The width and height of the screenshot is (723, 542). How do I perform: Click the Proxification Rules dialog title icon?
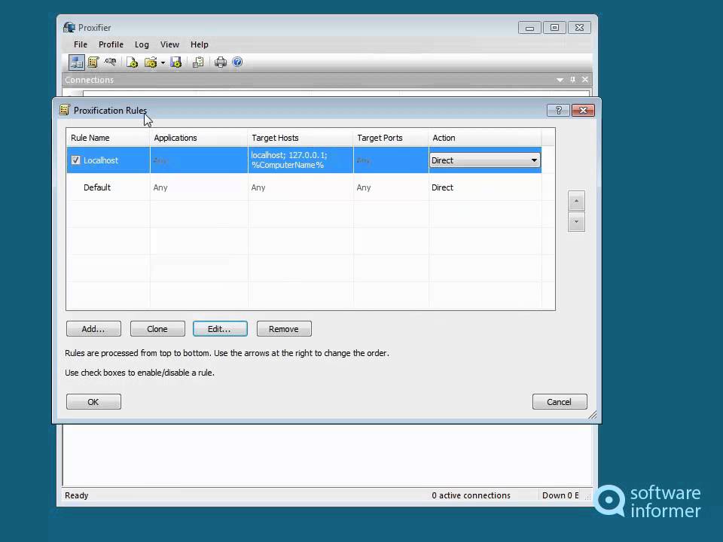(x=64, y=110)
